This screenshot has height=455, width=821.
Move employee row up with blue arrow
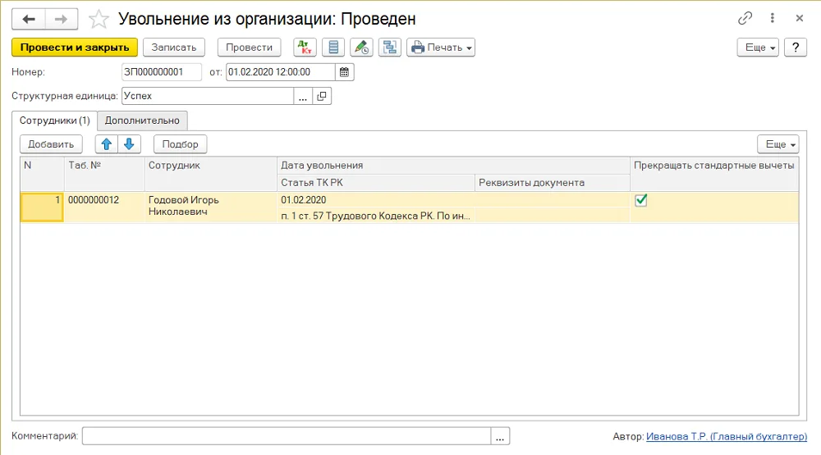106,143
